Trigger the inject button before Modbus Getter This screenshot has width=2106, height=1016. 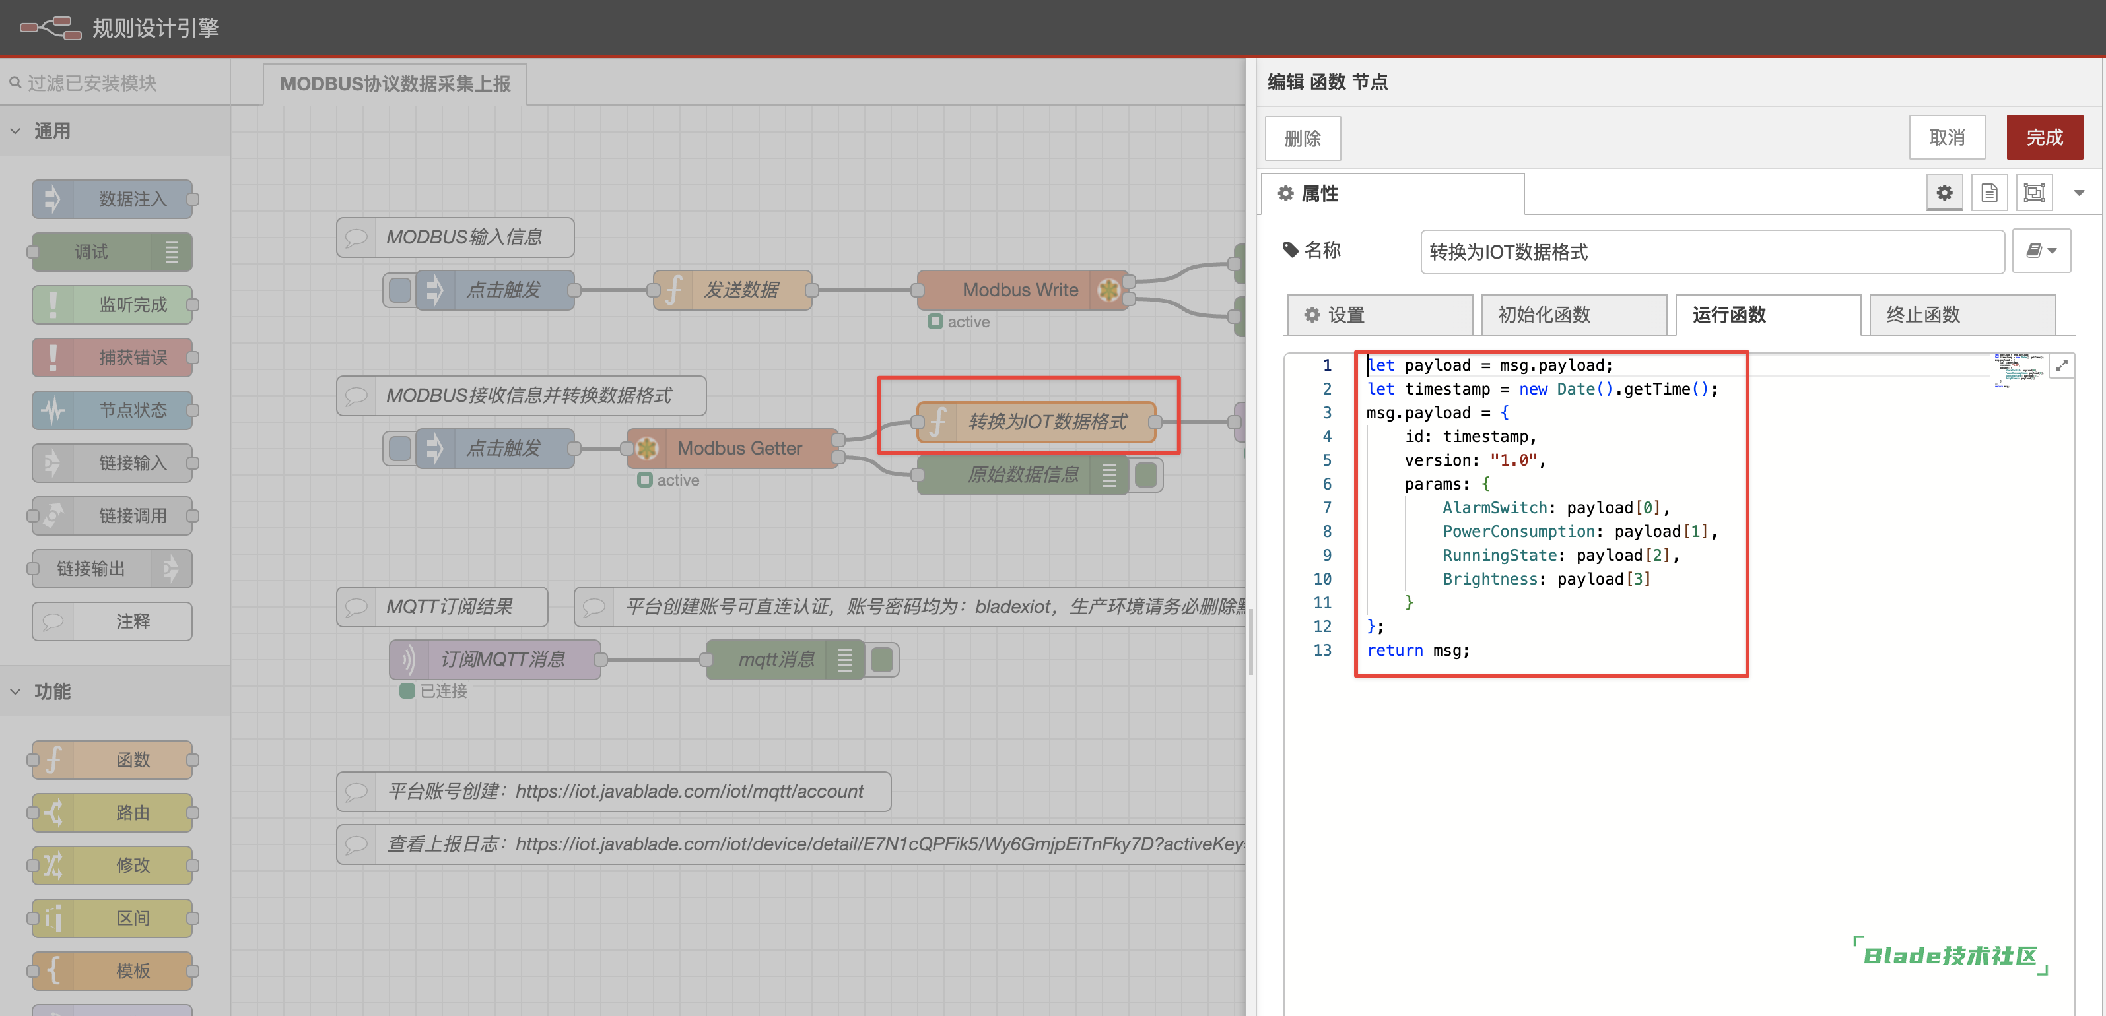pos(400,449)
